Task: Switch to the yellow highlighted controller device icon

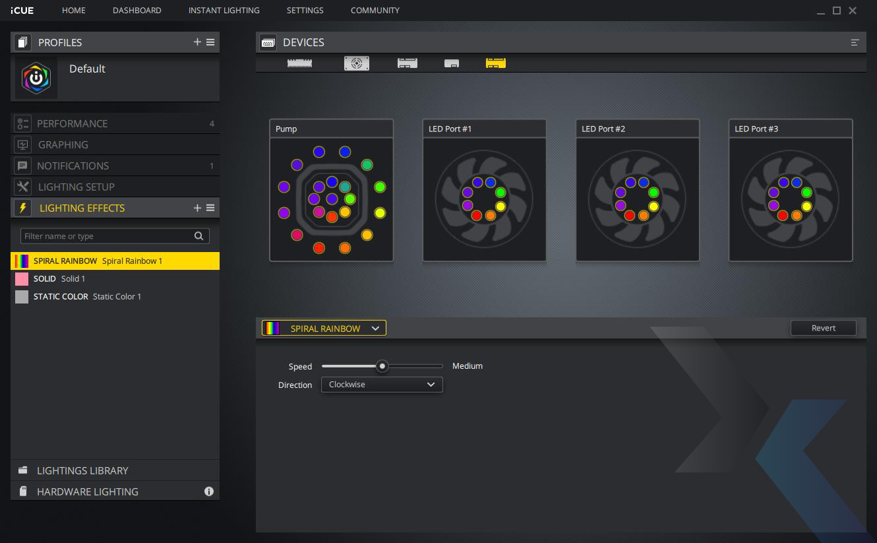Action: [x=495, y=63]
